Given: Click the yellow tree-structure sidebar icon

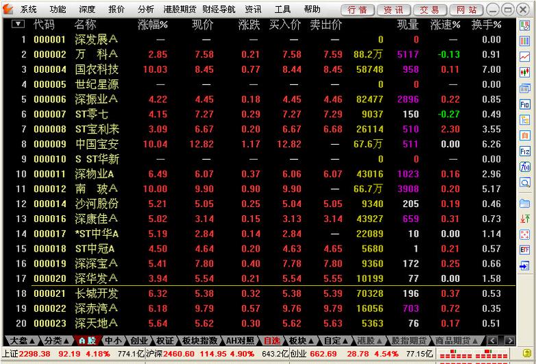Looking at the screenshot, I should 525,120.
